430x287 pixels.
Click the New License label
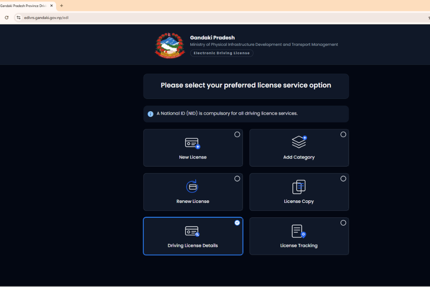pyautogui.click(x=193, y=157)
